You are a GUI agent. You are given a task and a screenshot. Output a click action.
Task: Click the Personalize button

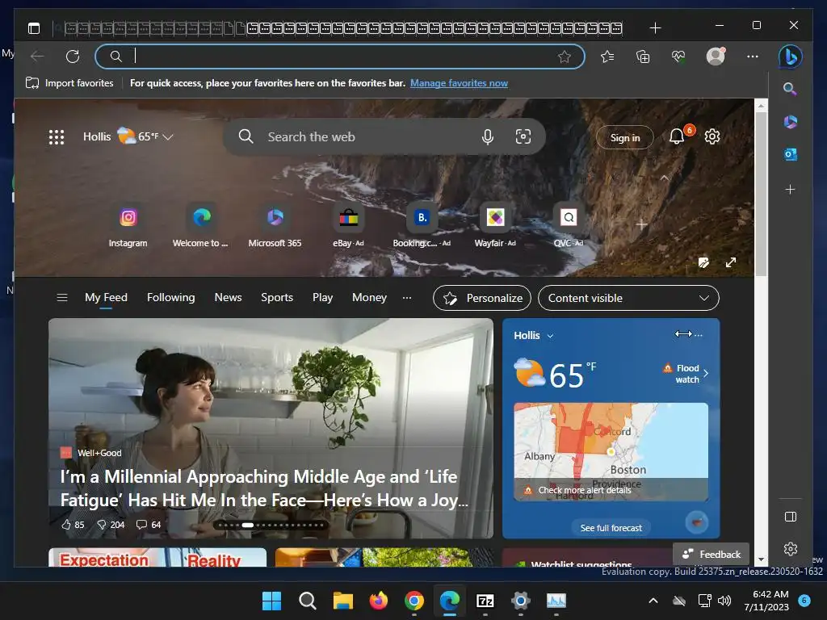point(482,298)
